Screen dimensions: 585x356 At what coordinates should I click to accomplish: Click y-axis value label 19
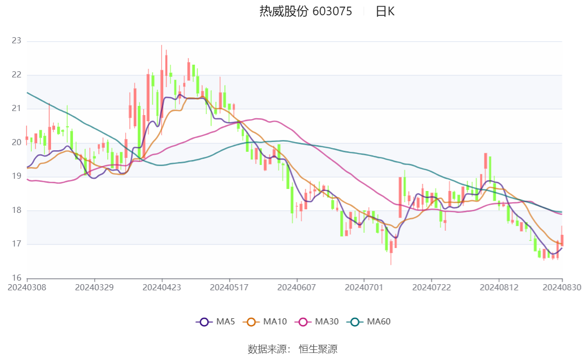pyautogui.click(x=16, y=176)
